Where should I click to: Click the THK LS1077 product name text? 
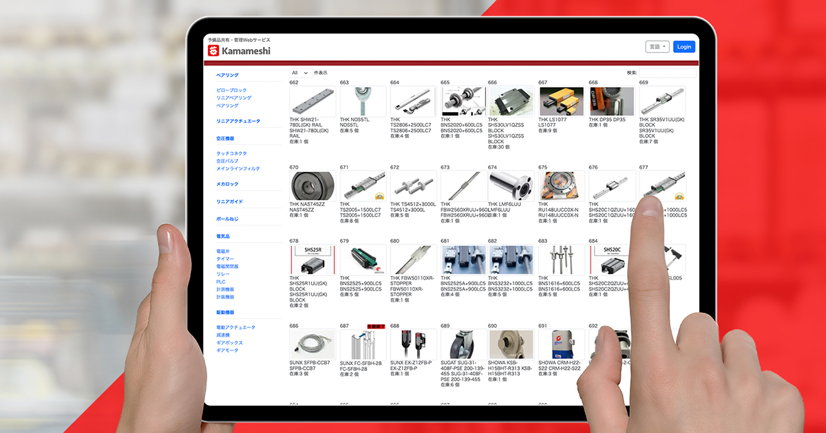pyautogui.click(x=552, y=120)
